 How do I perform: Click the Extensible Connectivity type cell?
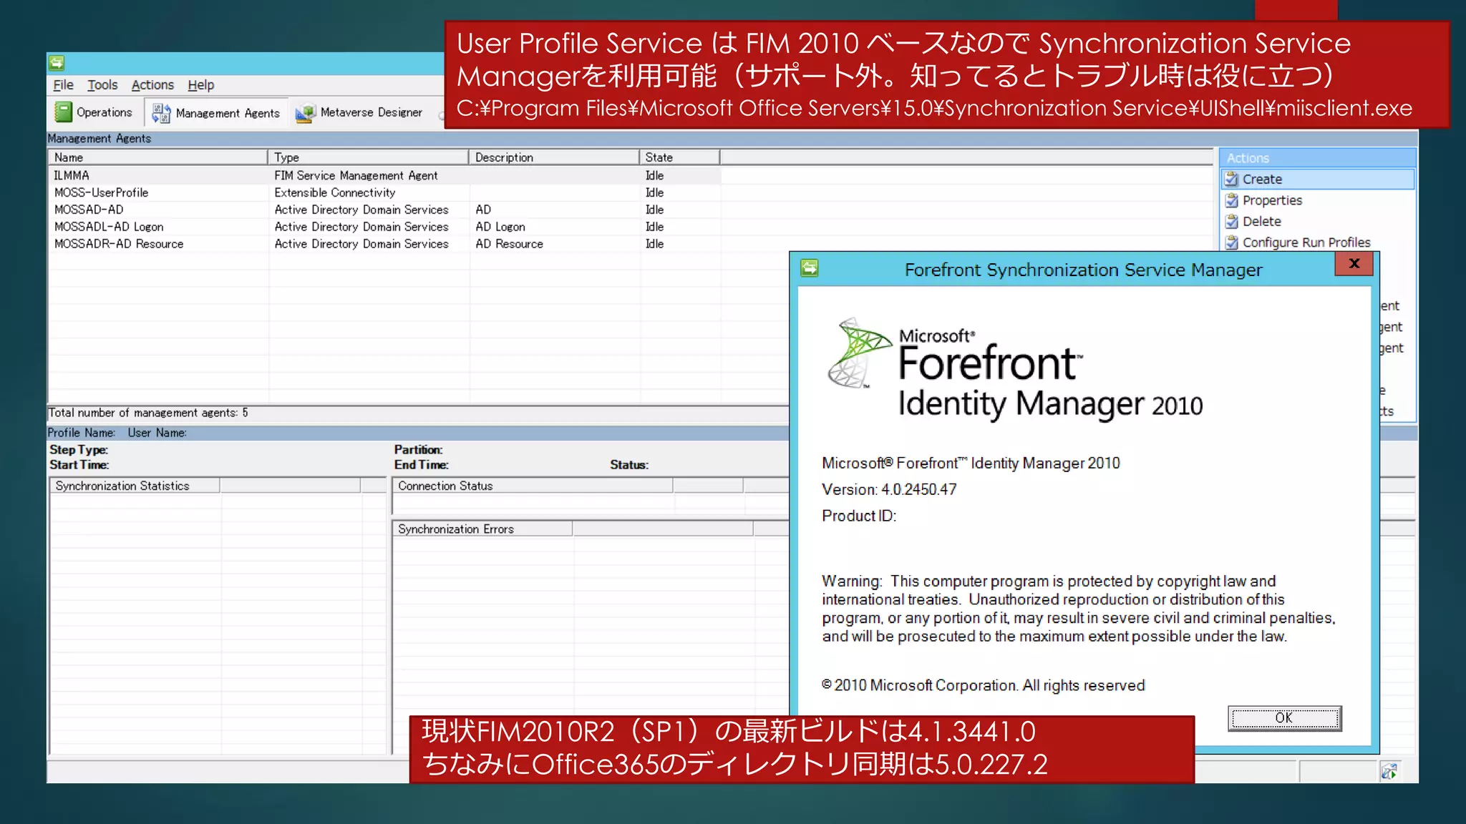coord(334,192)
